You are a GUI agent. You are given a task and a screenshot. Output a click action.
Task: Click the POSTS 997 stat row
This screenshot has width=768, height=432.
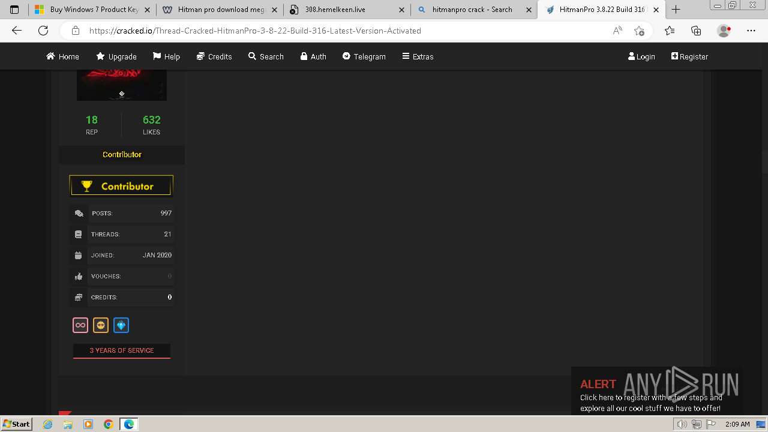tap(122, 213)
